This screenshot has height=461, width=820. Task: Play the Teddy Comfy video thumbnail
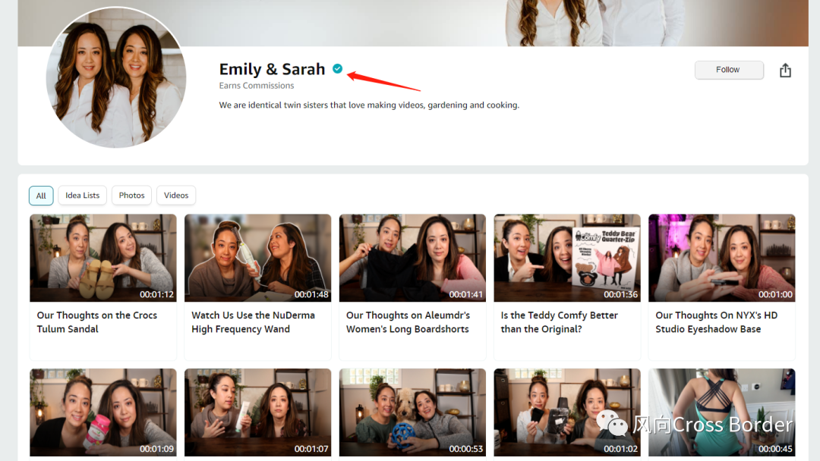567,258
